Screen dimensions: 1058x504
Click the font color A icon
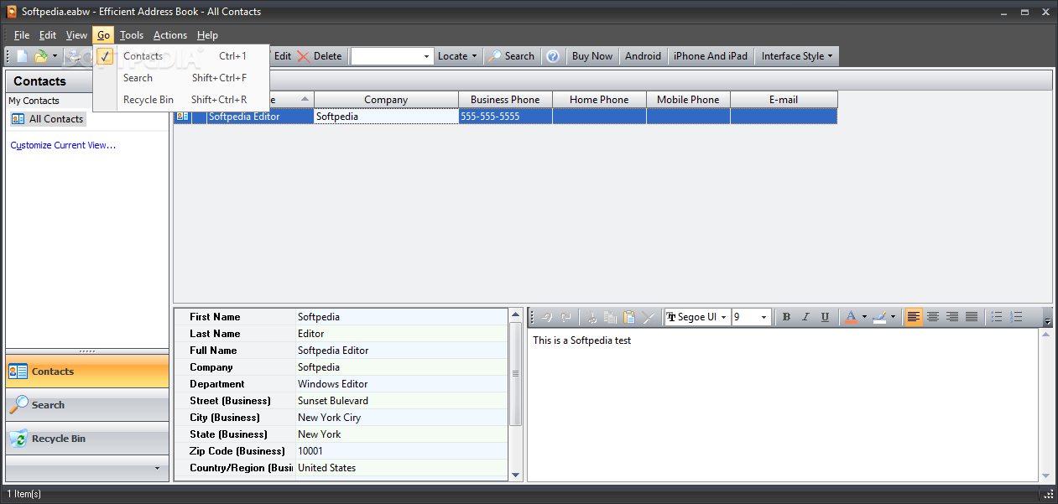851,317
